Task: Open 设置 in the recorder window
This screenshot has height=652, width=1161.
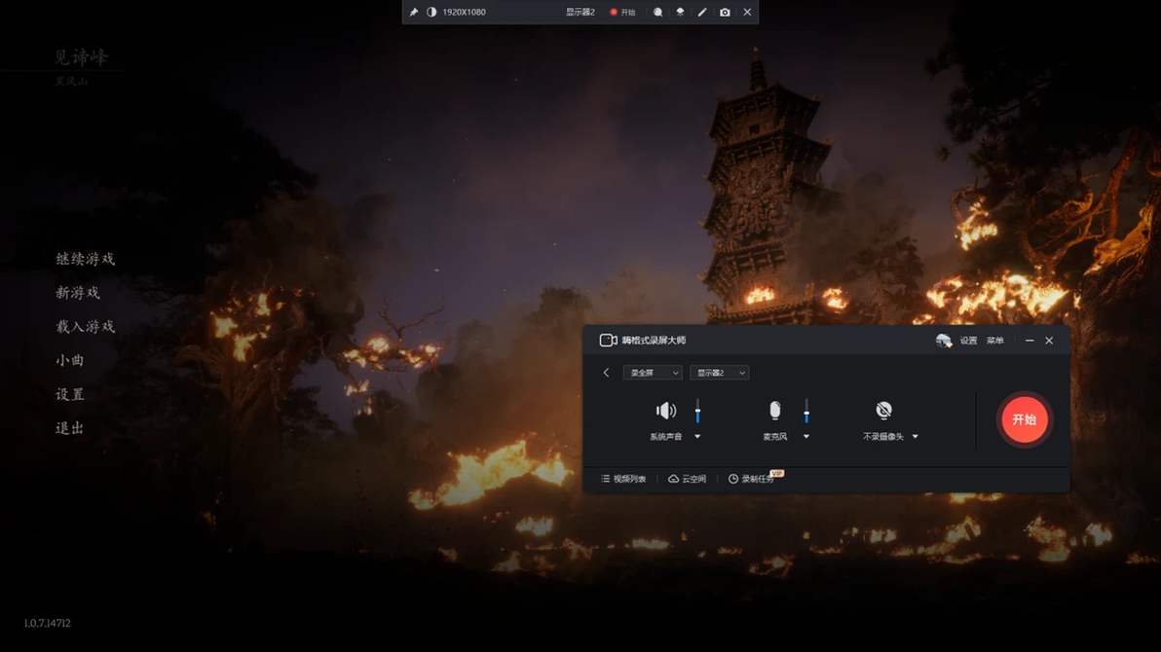Action: tap(968, 341)
